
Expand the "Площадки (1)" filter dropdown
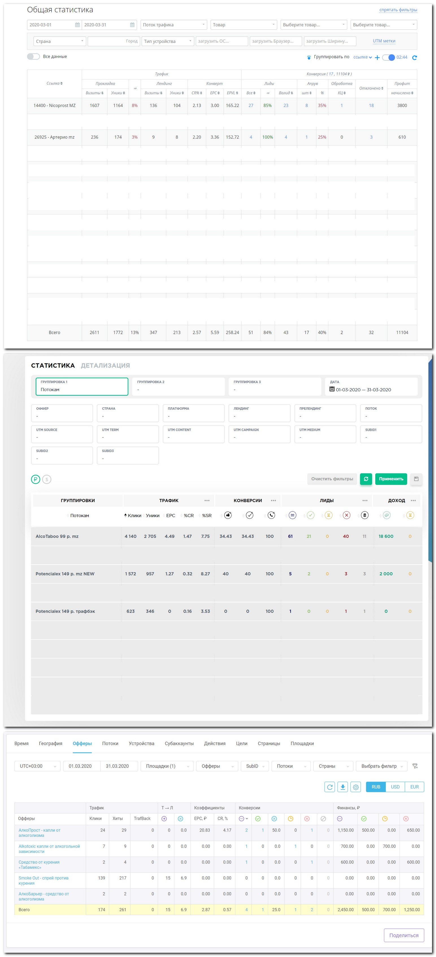167,766
